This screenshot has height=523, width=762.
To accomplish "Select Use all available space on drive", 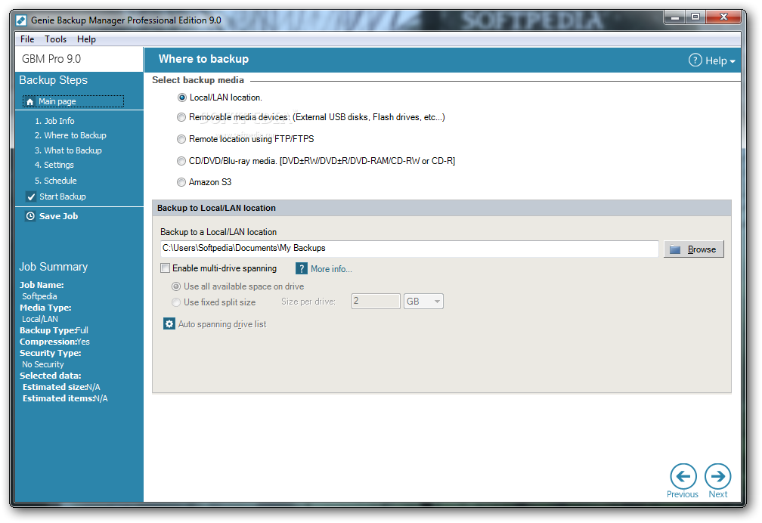I will [x=176, y=286].
